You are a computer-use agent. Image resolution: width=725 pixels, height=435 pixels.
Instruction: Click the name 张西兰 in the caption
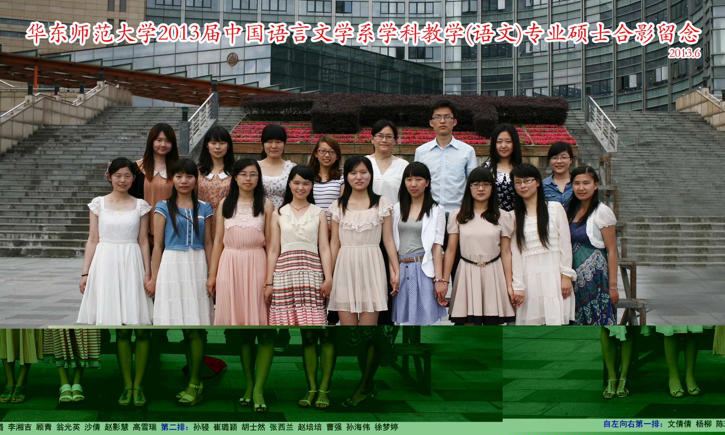(282, 427)
